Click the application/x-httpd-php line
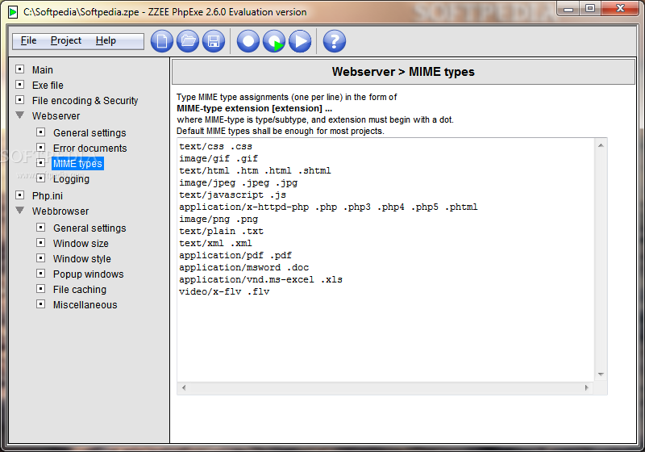 pyautogui.click(x=328, y=207)
